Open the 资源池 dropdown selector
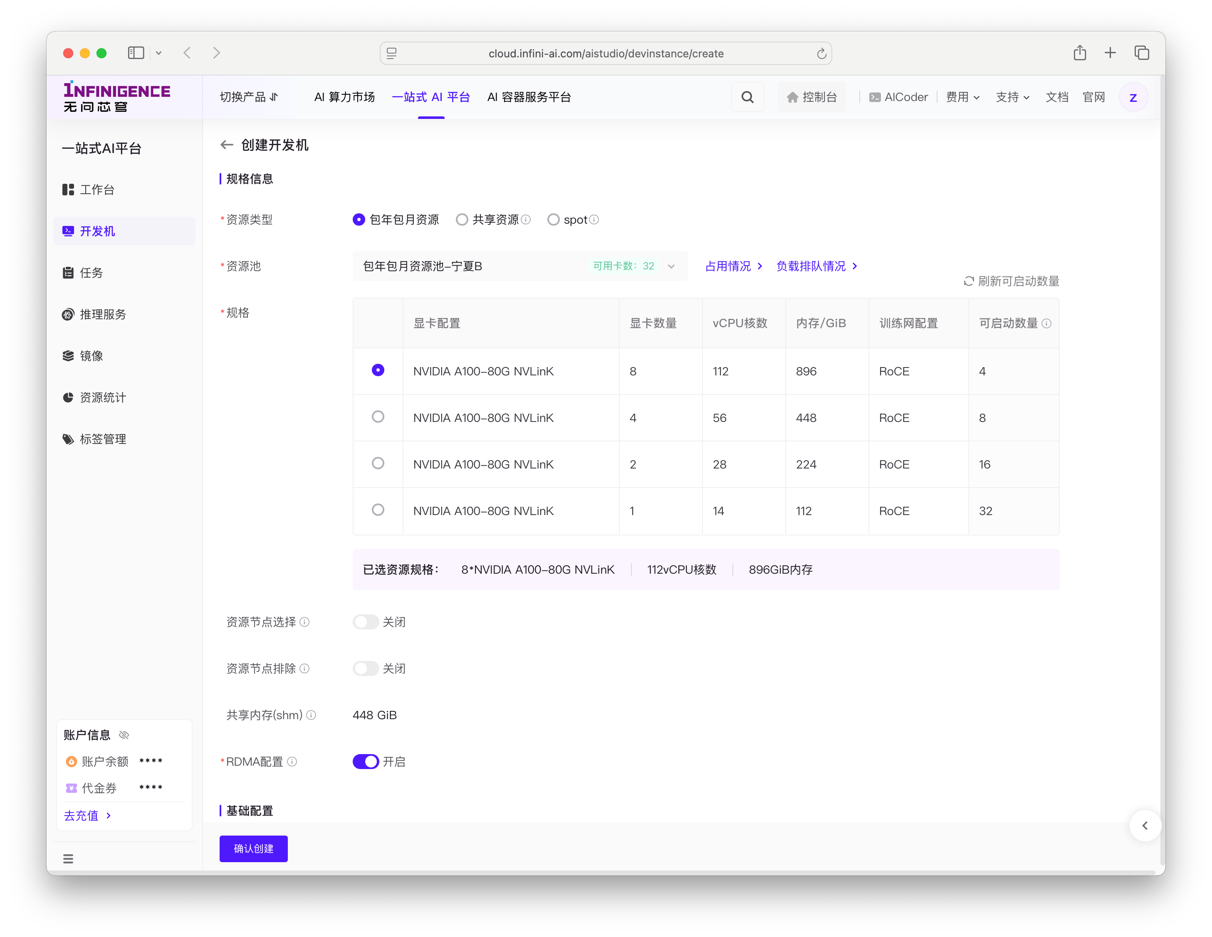This screenshot has height=937, width=1212. (x=519, y=266)
